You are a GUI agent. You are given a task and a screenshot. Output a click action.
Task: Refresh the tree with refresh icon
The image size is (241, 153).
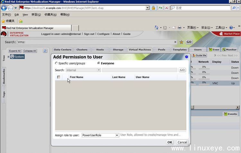[x=45, y=51]
